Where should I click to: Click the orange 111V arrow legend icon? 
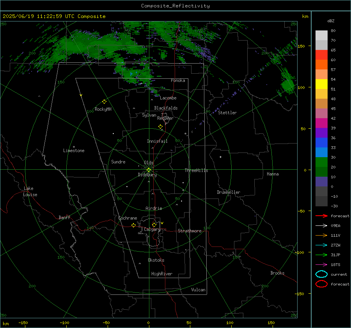coord(321,235)
